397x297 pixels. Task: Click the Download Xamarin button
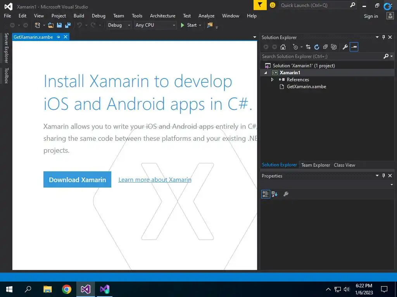click(77, 179)
